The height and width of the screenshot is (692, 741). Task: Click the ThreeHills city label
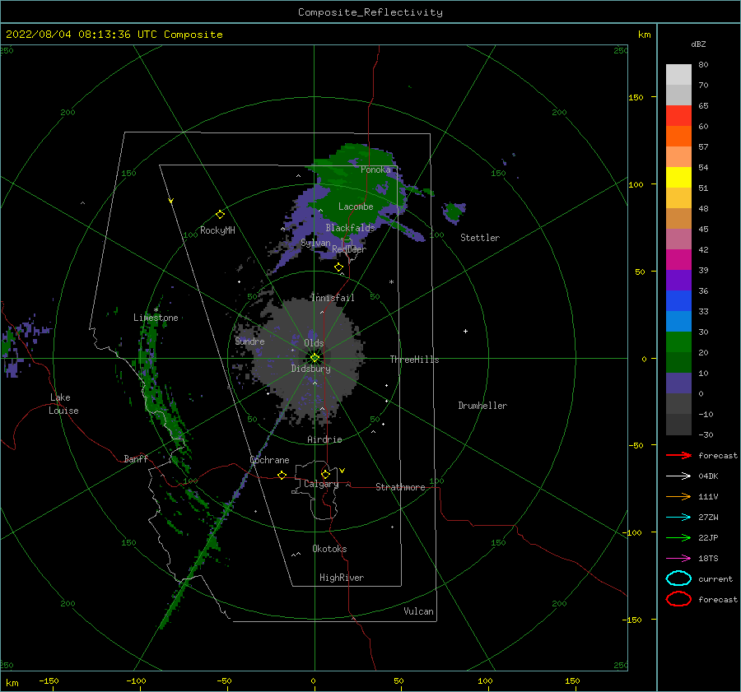[414, 360]
